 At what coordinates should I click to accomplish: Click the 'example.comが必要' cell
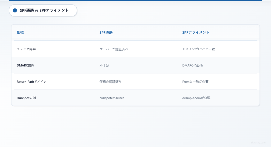pos(196,98)
